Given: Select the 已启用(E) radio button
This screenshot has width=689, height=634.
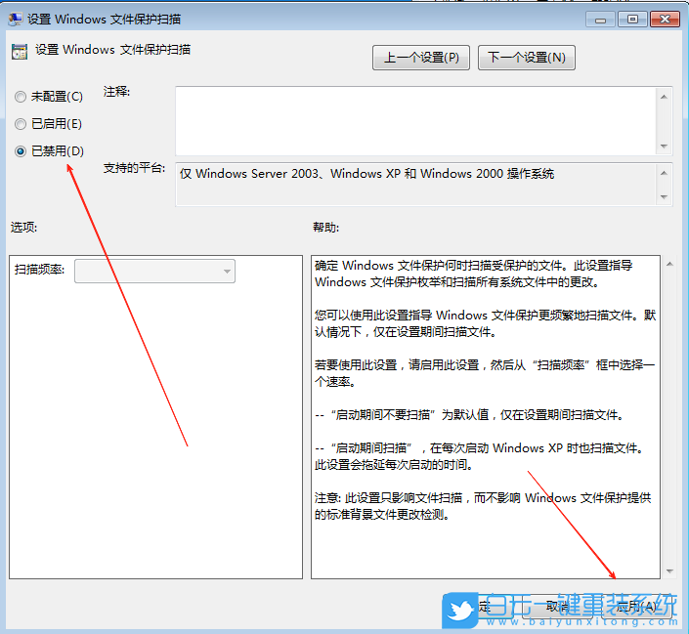Looking at the screenshot, I should (x=21, y=124).
